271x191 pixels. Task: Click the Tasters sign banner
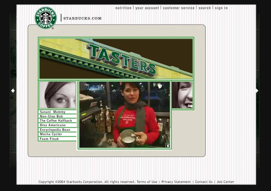[116, 58]
